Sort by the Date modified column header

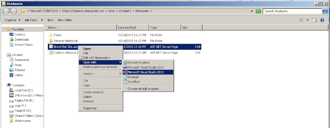(x=133, y=27)
